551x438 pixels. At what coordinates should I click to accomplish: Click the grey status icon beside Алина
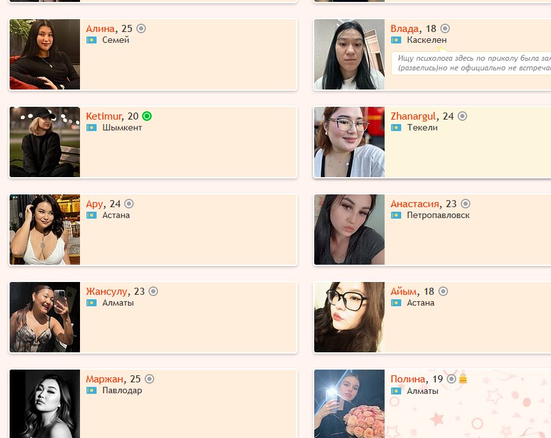tap(141, 28)
